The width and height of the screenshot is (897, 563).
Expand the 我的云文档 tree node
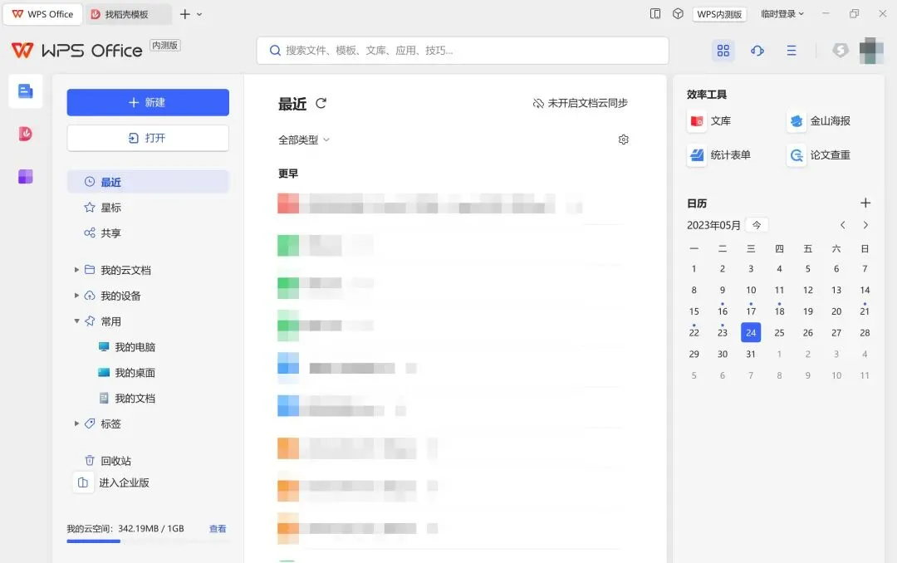(76, 270)
